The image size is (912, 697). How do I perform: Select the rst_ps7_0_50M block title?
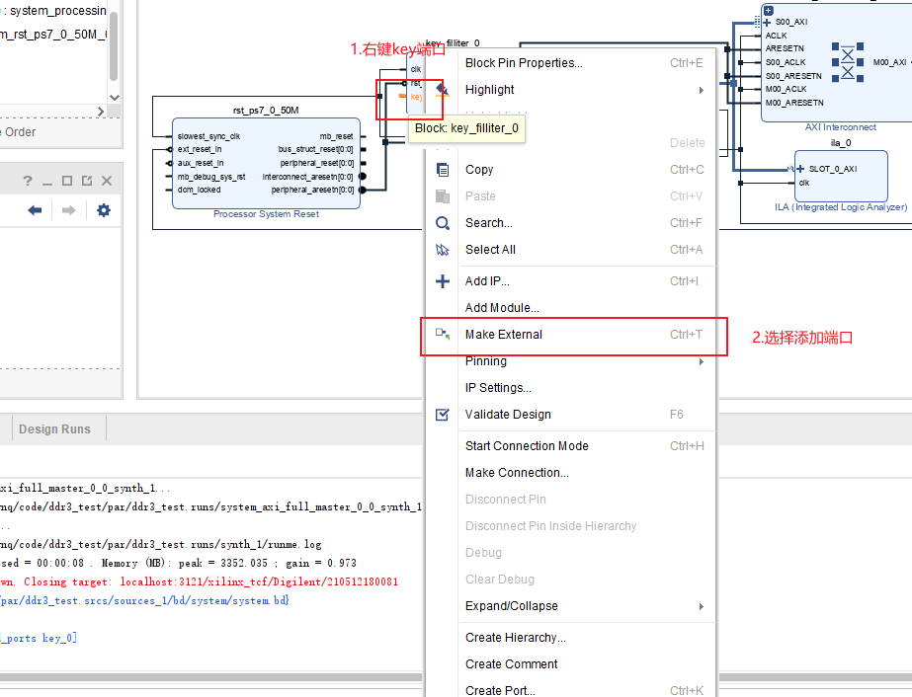pyautogui.click(x=266, y=111)
